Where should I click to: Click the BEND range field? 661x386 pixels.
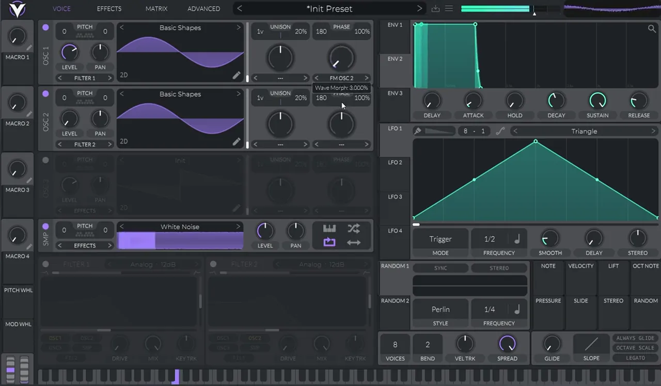(428, 345)
